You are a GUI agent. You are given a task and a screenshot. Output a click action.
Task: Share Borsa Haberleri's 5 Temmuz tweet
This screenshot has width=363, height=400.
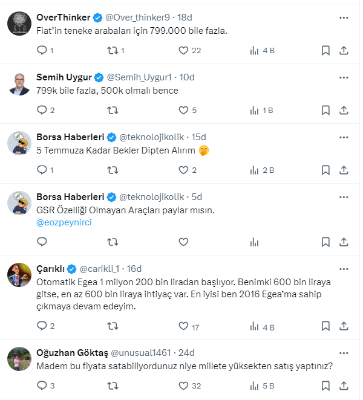click(x=344, y=170)
